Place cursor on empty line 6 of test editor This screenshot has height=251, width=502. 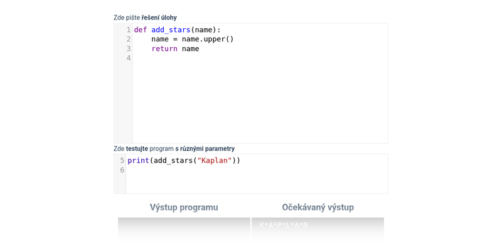[251, 170]
